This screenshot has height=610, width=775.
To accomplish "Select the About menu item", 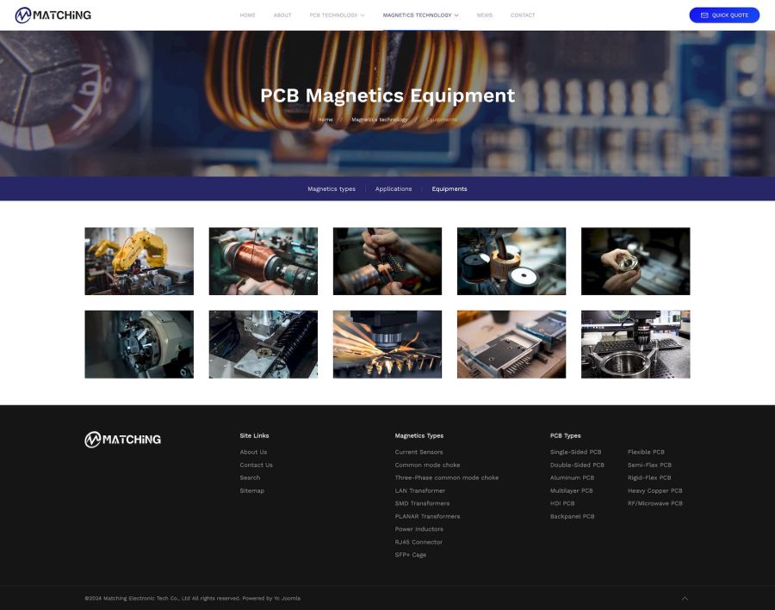I will click(x=282, y=15).
